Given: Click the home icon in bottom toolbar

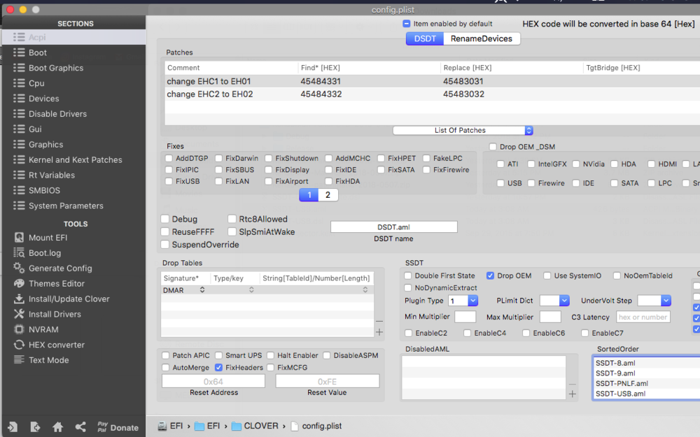Looking at the screenshot, I should pos(58,427).
